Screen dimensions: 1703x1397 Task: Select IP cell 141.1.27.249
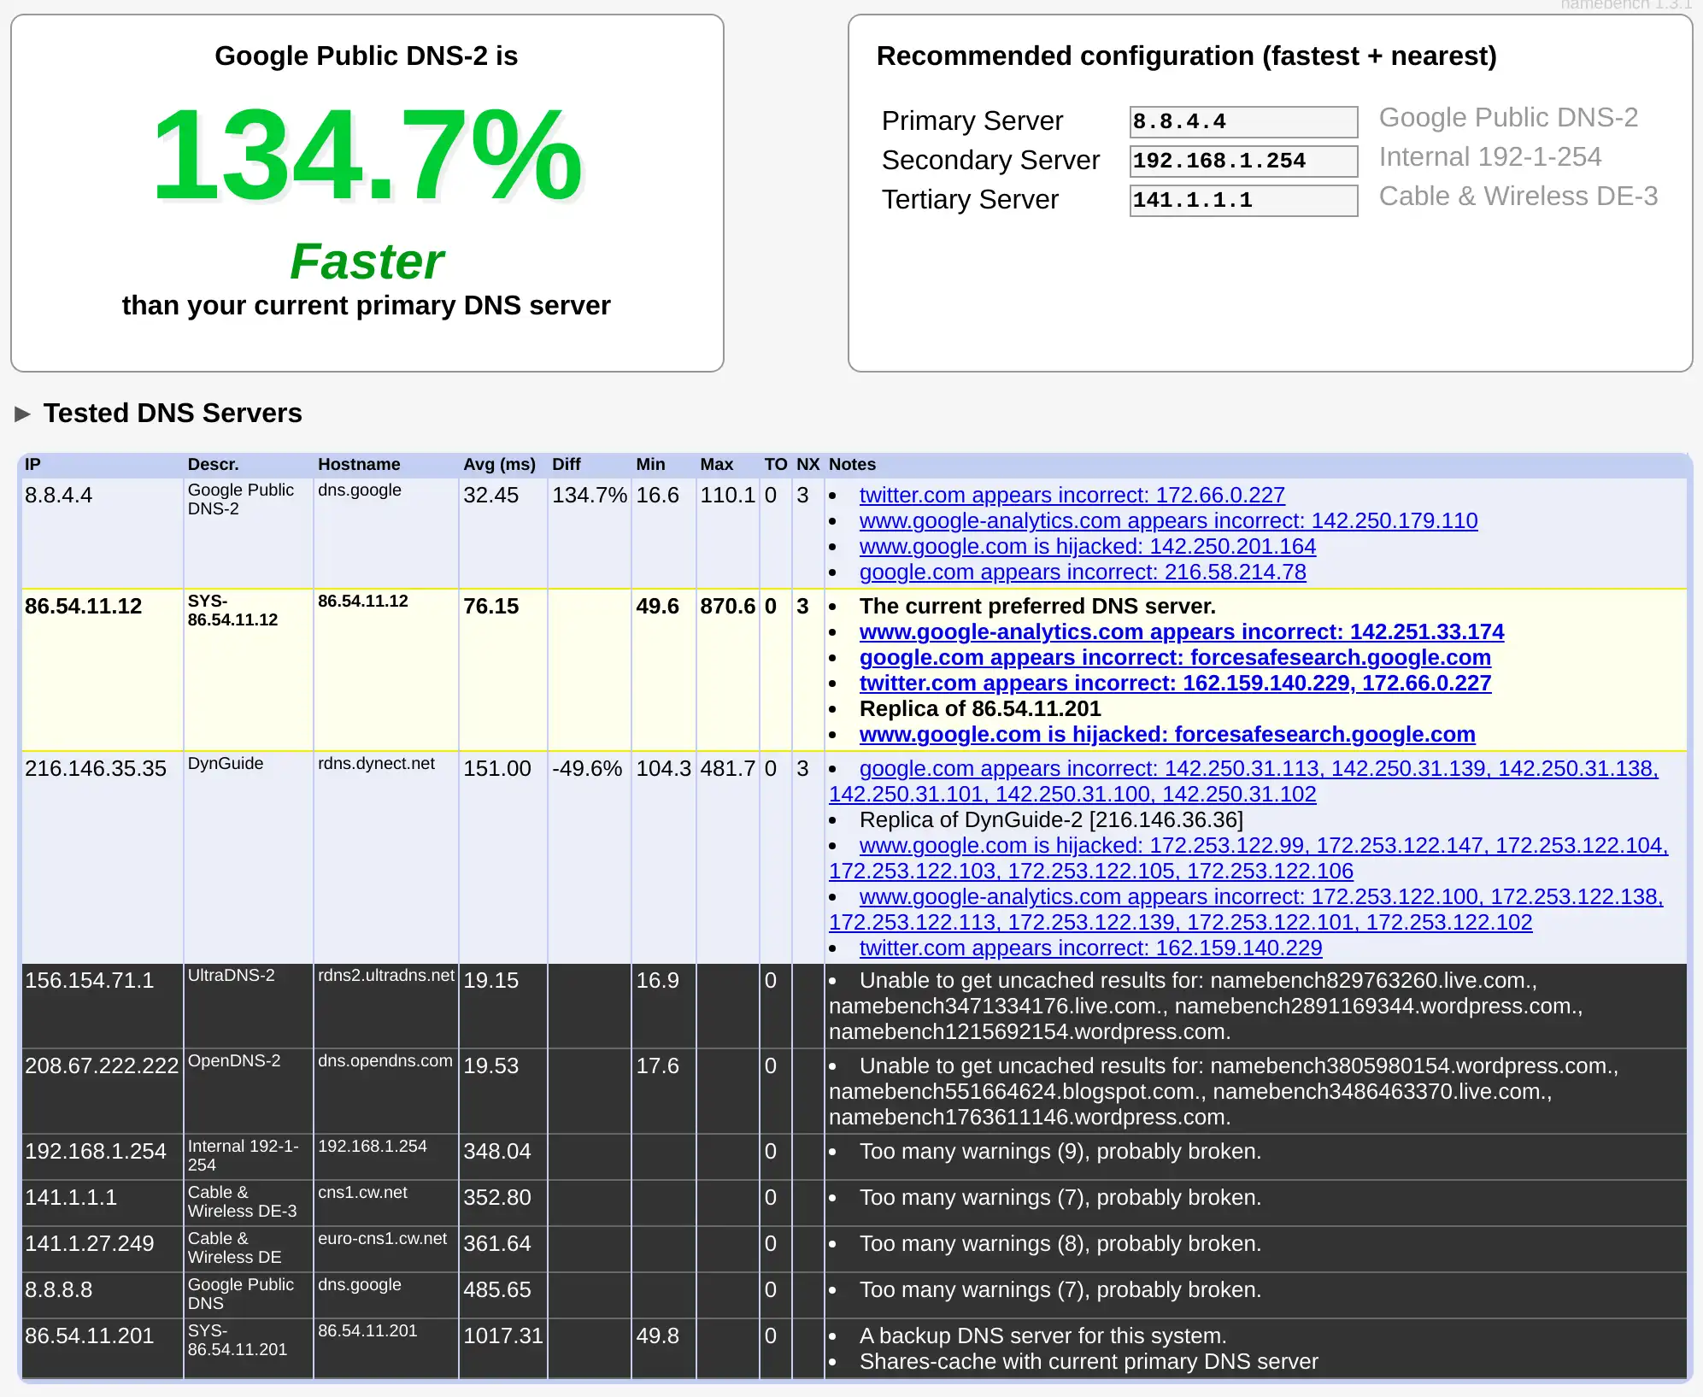(x=89, y=1244)
